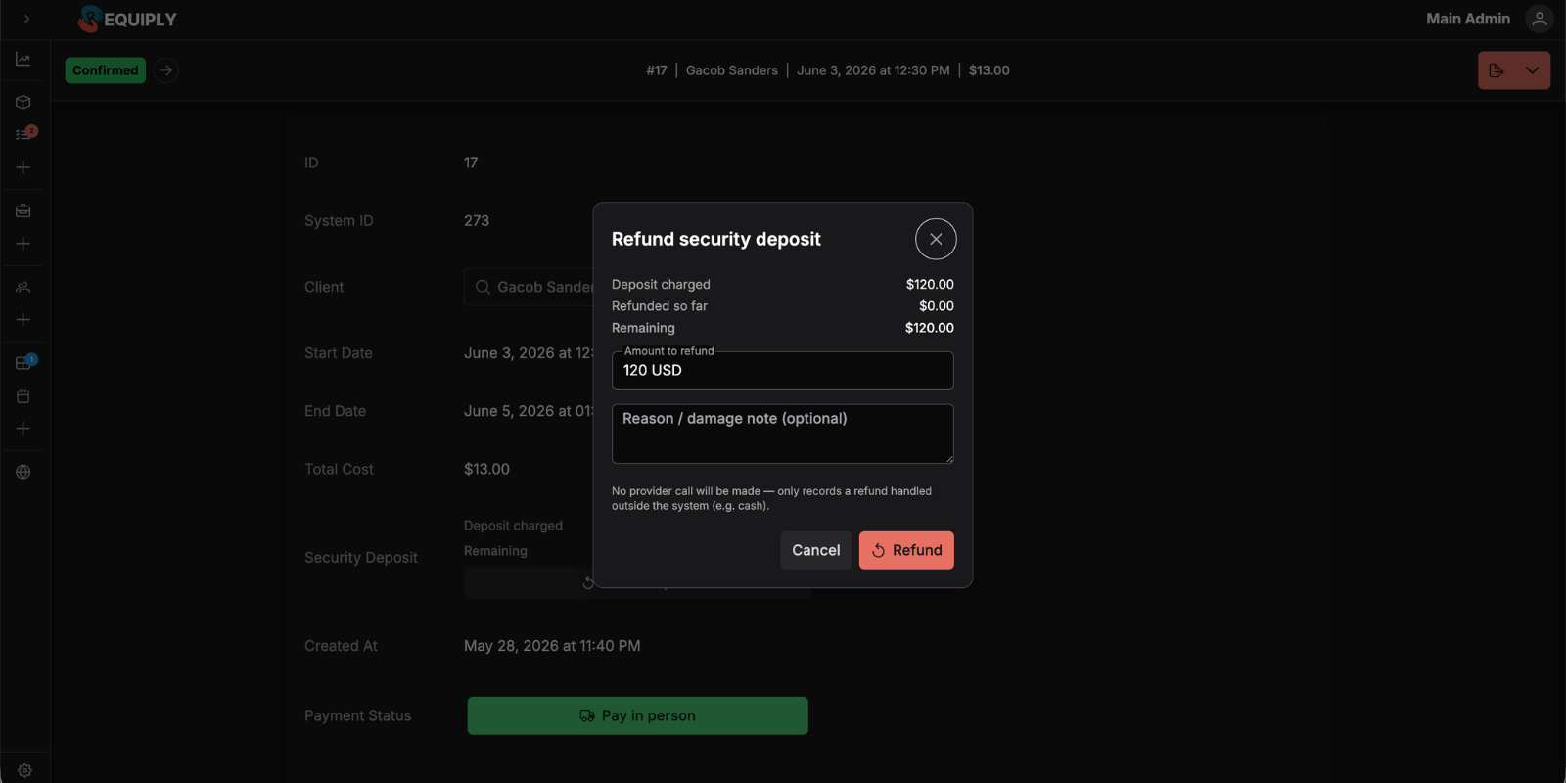Open the clients people icon in sidebar
Screen dimensions: 1566x783
tap(23, 287)
